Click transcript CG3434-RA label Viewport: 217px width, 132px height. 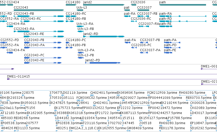tap(16, 24)
